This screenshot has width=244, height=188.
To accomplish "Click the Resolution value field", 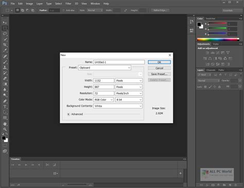I will [x=103, y=93].
